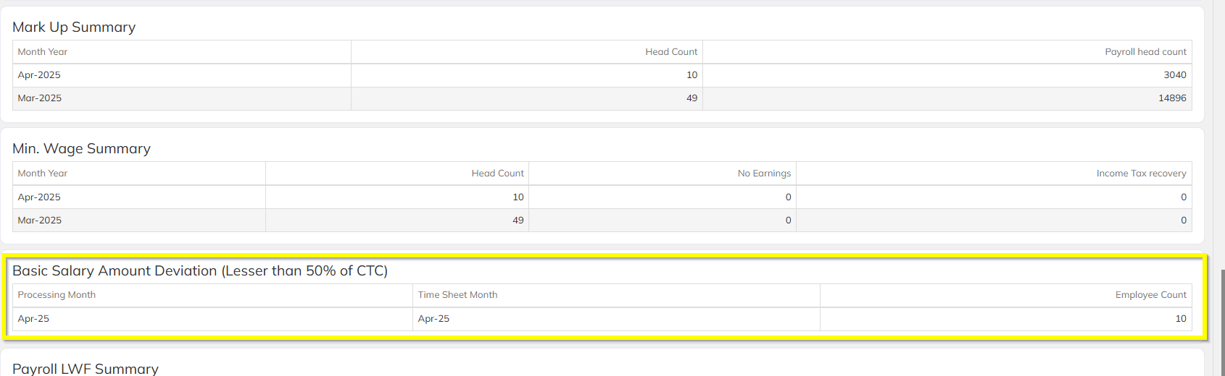
Task: Click Head Count header in Min. Wage Summary
Action: tap(497, 174)
